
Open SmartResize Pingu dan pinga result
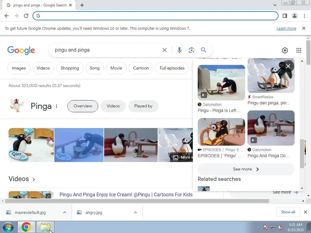click(x=271, y=76)
